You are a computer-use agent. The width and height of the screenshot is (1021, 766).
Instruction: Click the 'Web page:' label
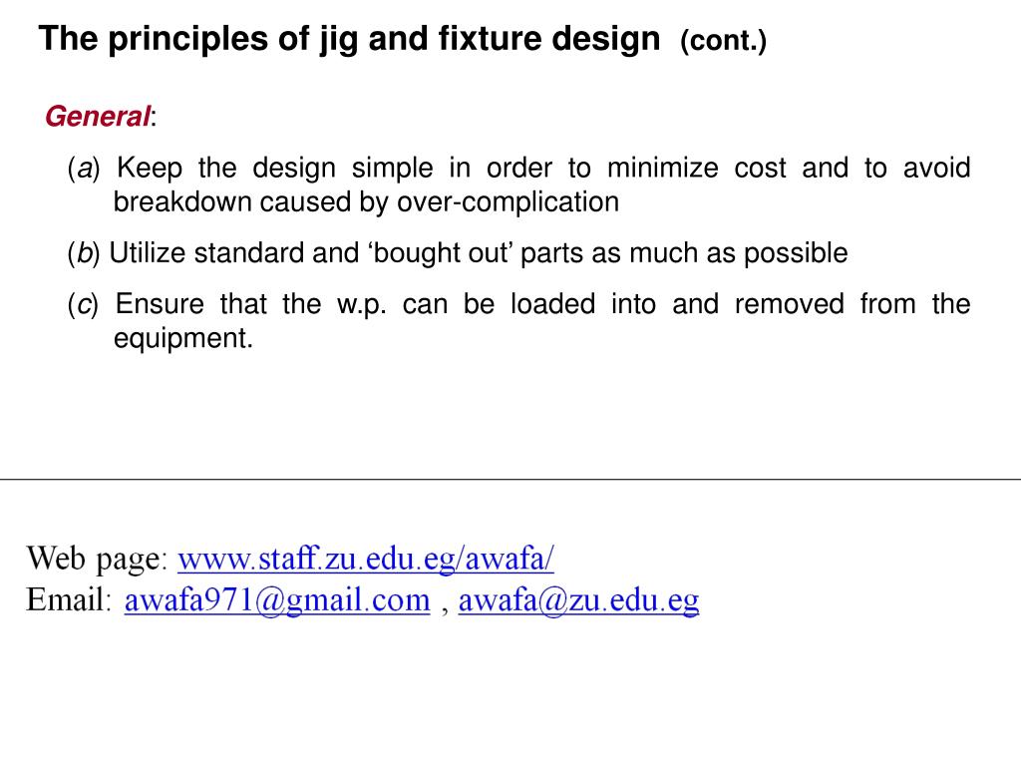coord(98,559)
